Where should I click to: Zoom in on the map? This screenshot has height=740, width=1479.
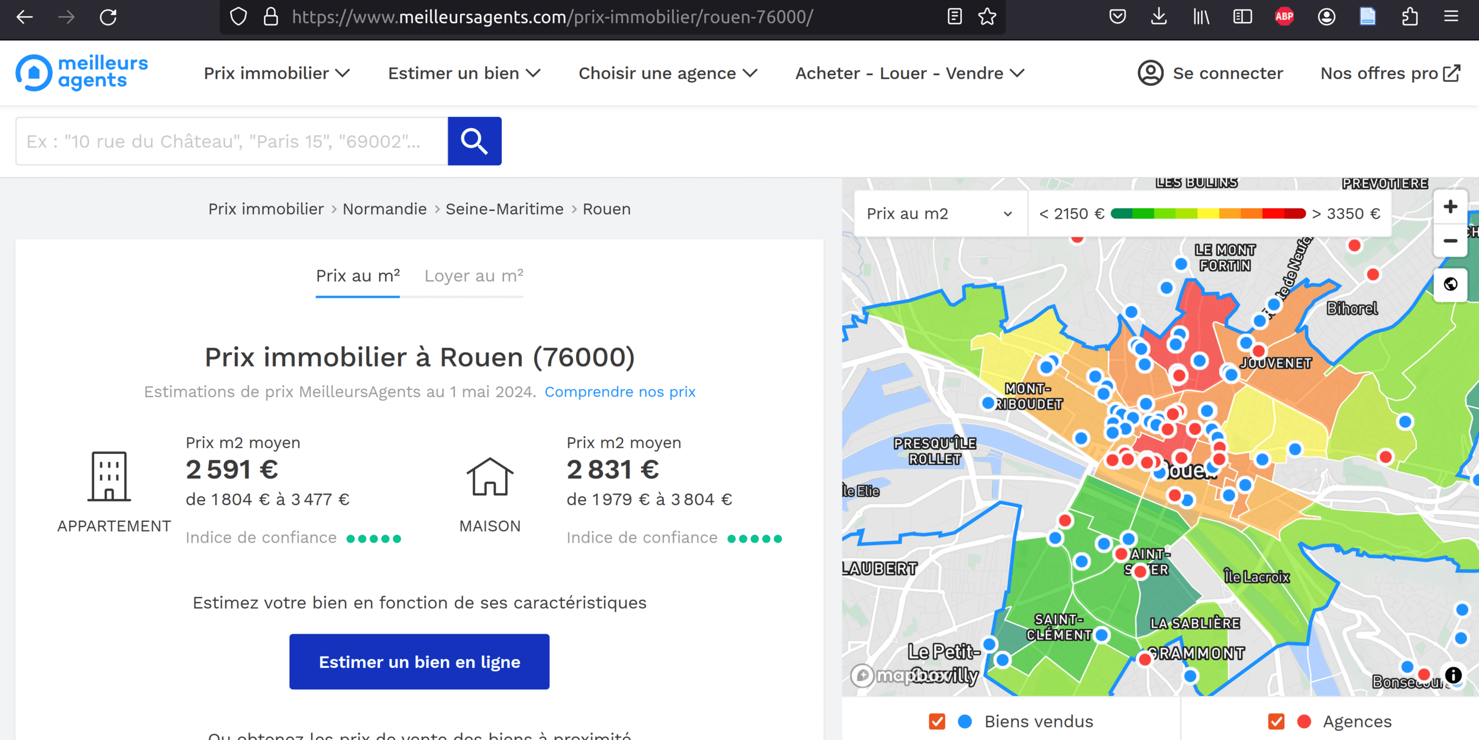(x=1449, y=207)
